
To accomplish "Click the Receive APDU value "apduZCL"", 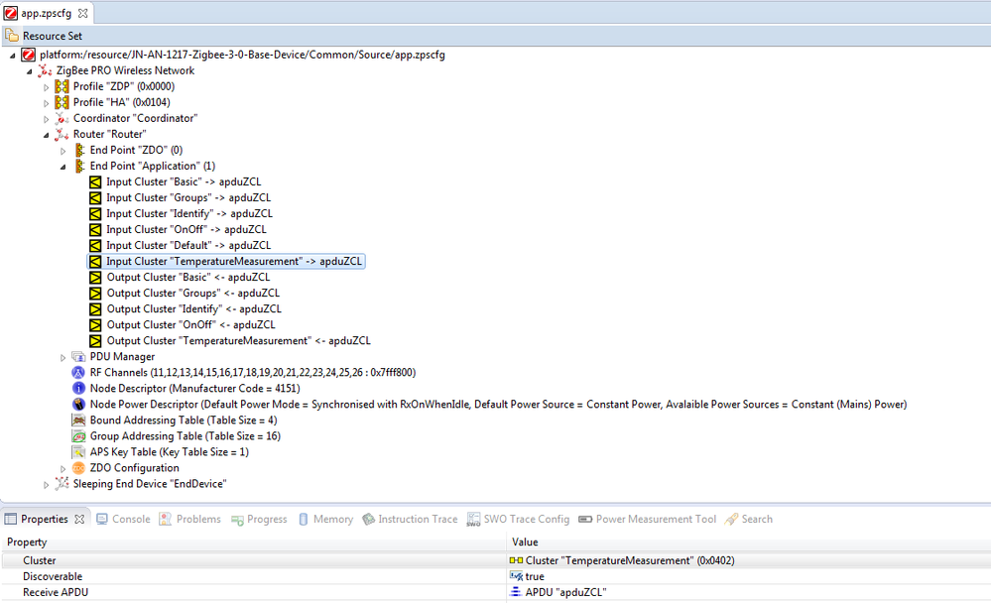I will click(x=565, y=592).
